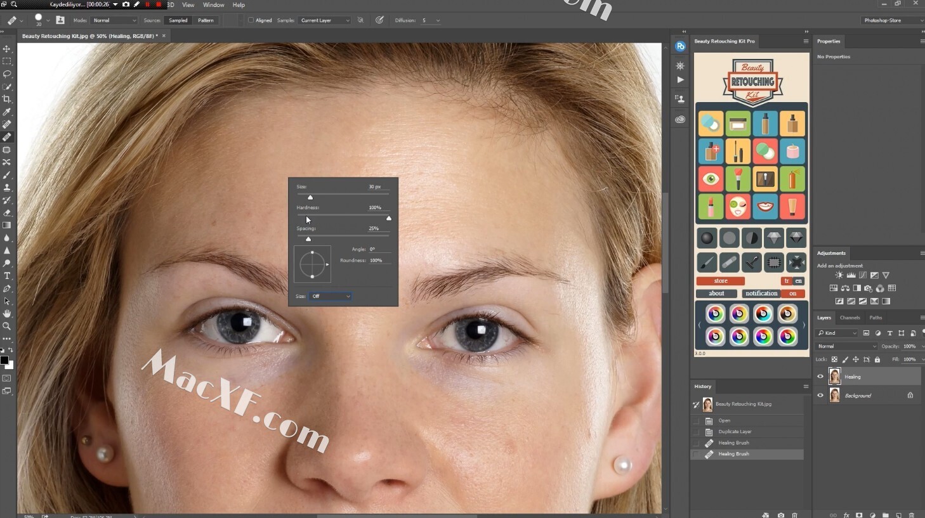
Task: Open the Window menu
Action: tap(213, 5)
